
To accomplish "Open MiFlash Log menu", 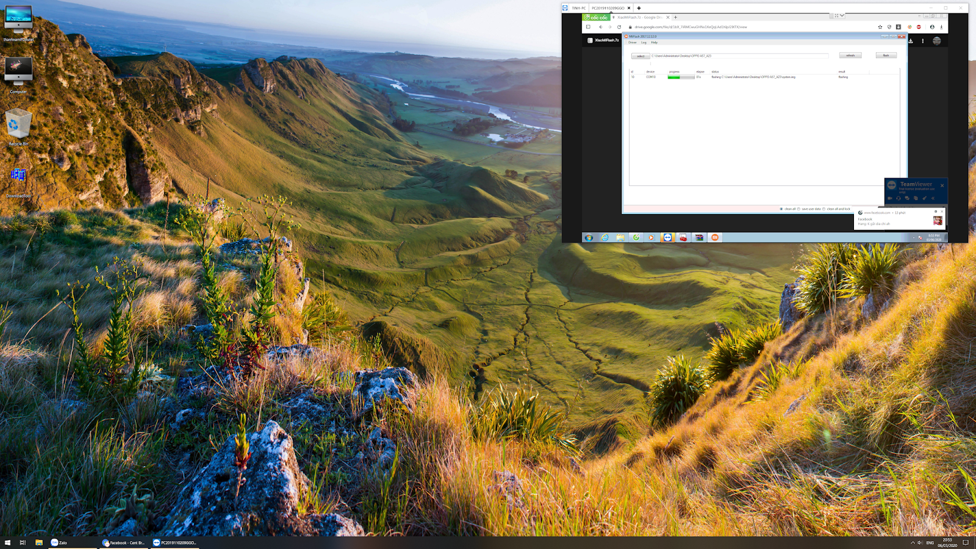I will 644,42.
